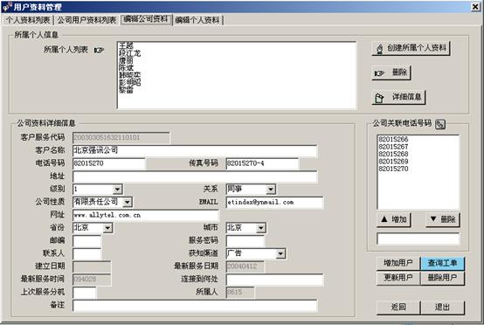Click the phone icon beside 公司关联电话号码
Screen dimensions: 484x325
[x=440, y=124]
